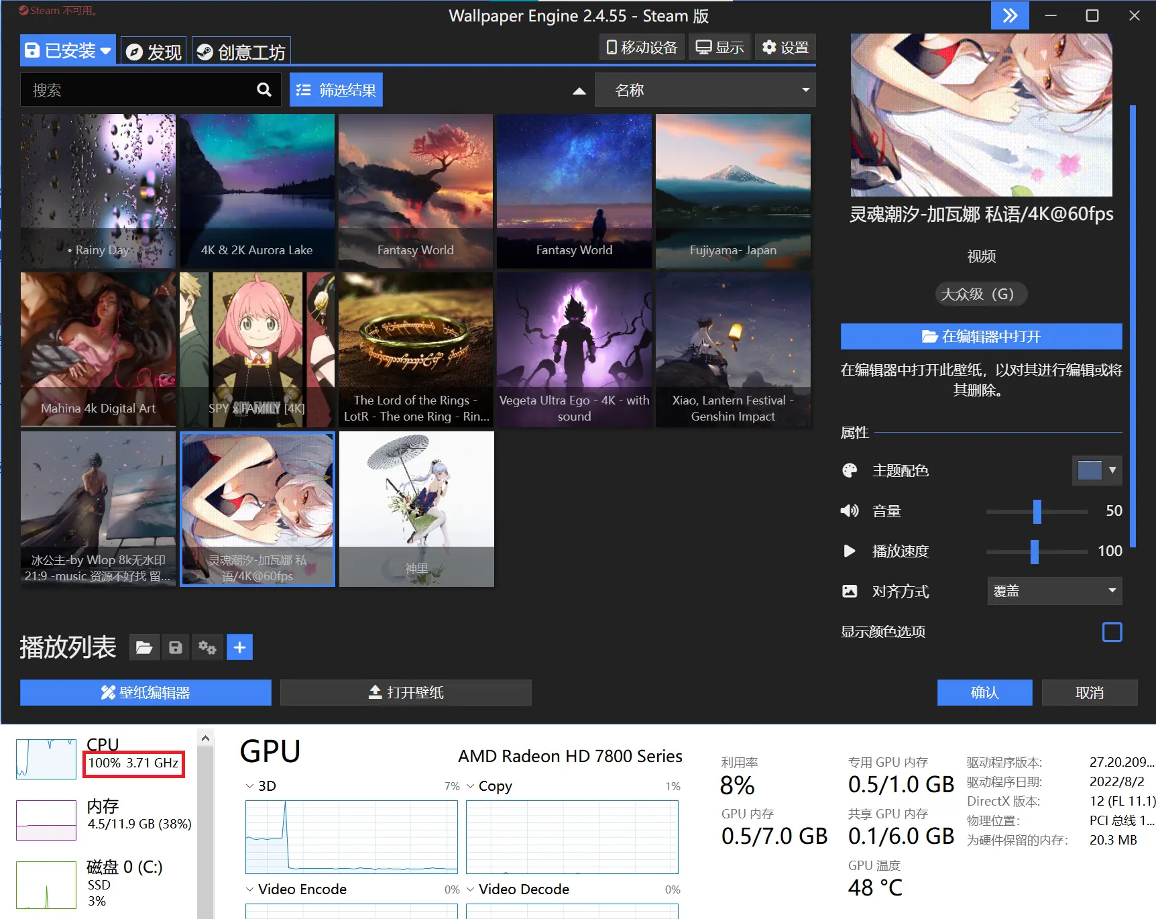Click the add playlist plus icon

(x=239, y=647)
